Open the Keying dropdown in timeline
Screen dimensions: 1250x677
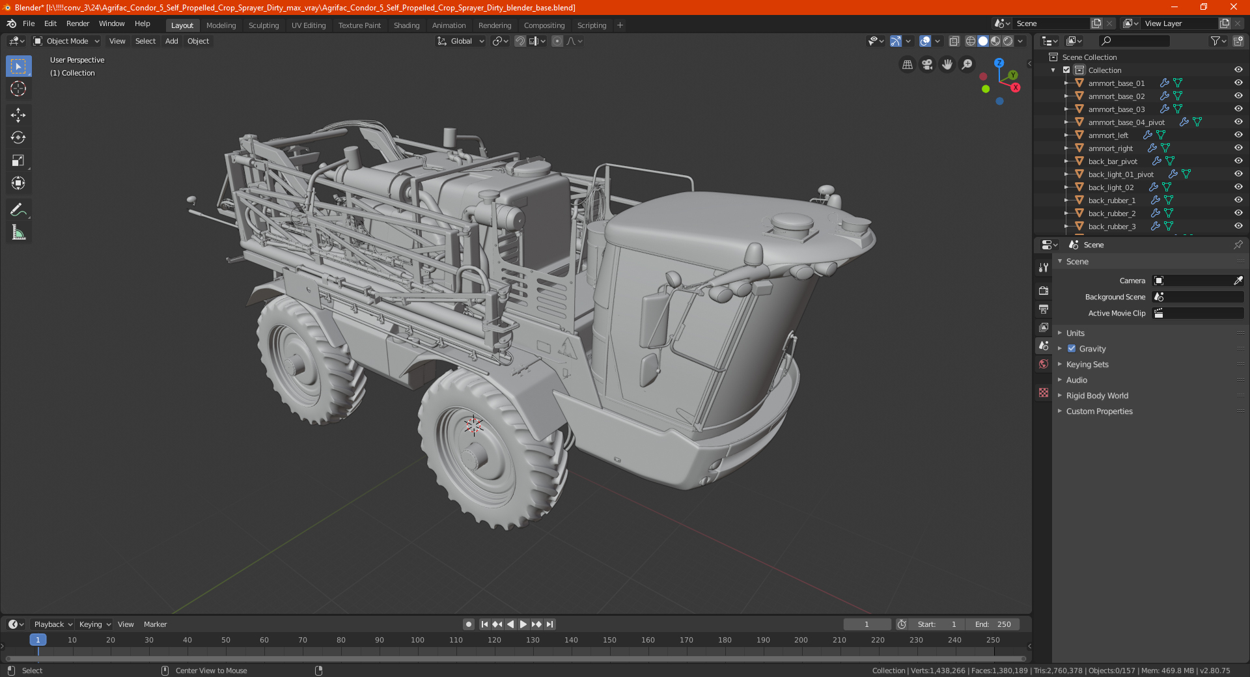[x=94, y=624]
